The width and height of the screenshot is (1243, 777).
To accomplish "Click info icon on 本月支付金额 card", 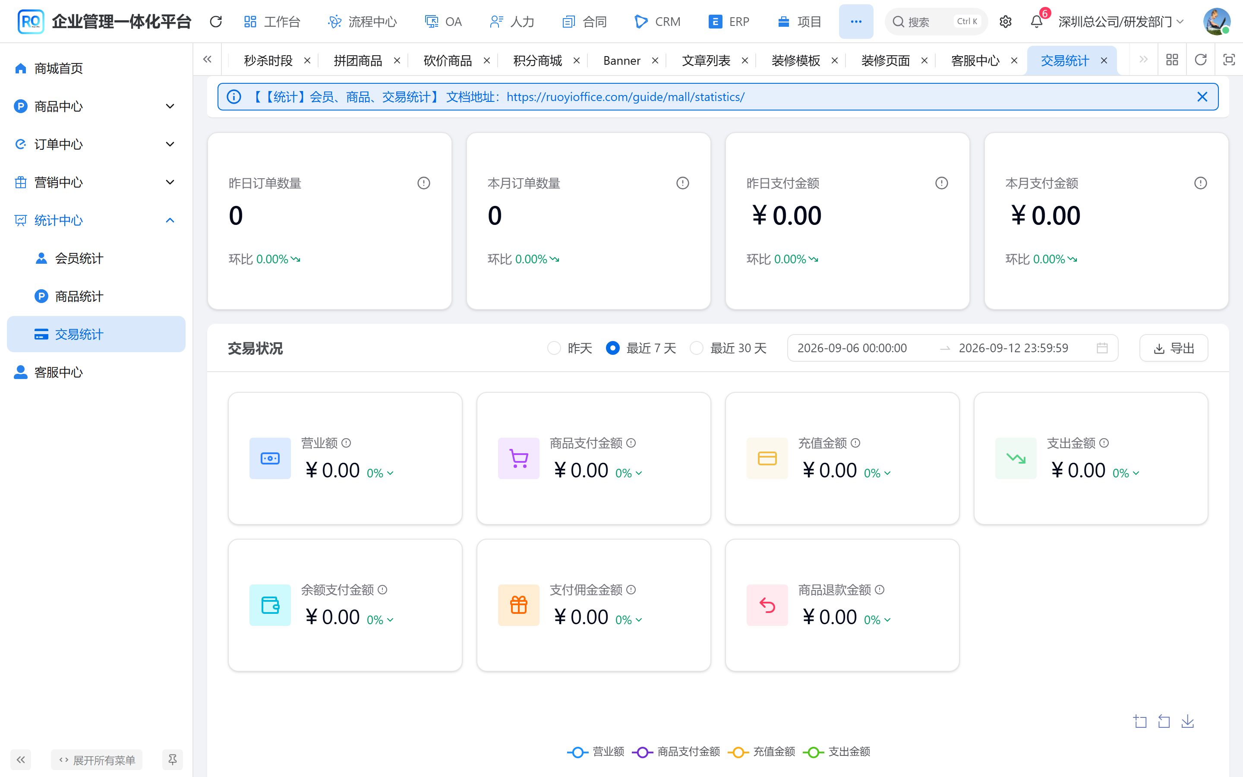I will pyautogui.click(x=1200, y=183).
